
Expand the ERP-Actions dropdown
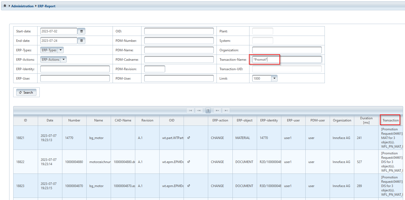point(63,60)
